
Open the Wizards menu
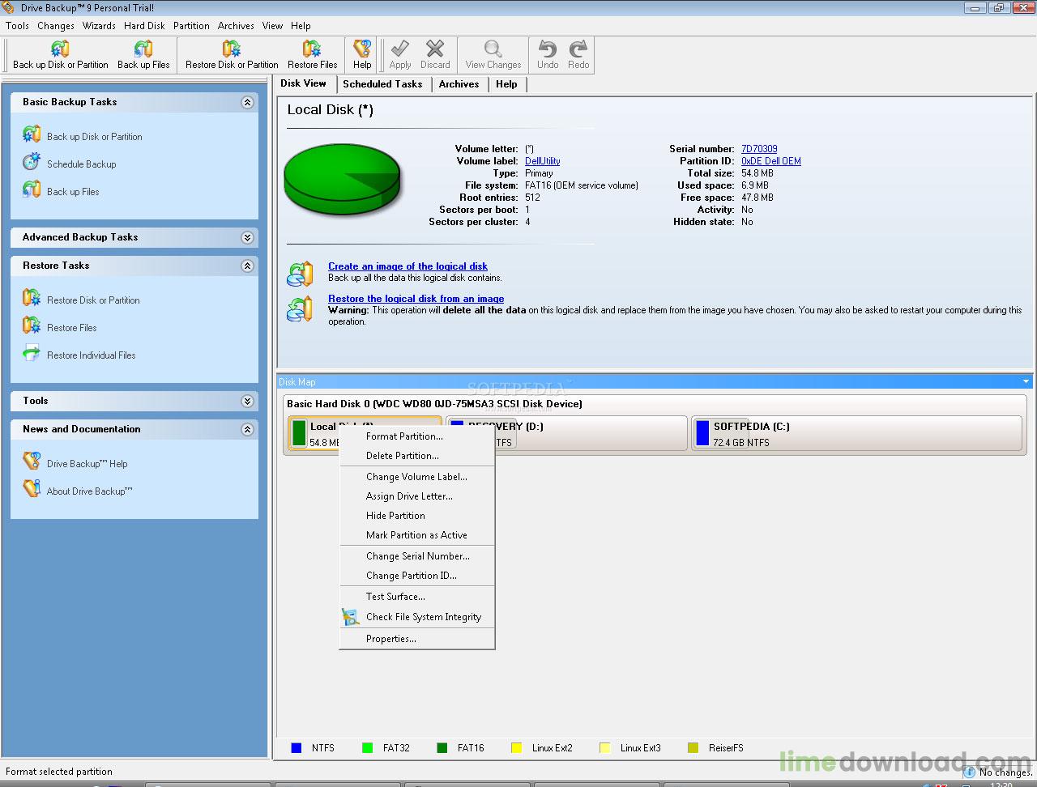point(99,26)
